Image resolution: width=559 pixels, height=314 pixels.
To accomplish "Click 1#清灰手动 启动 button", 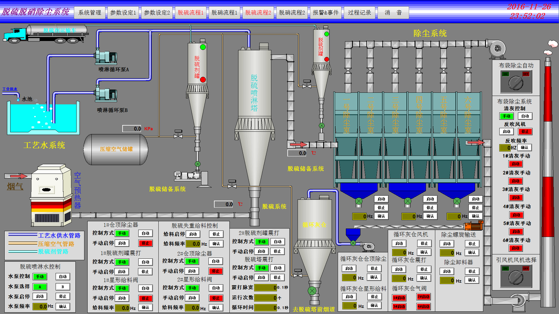I will (x=516, y=164).
